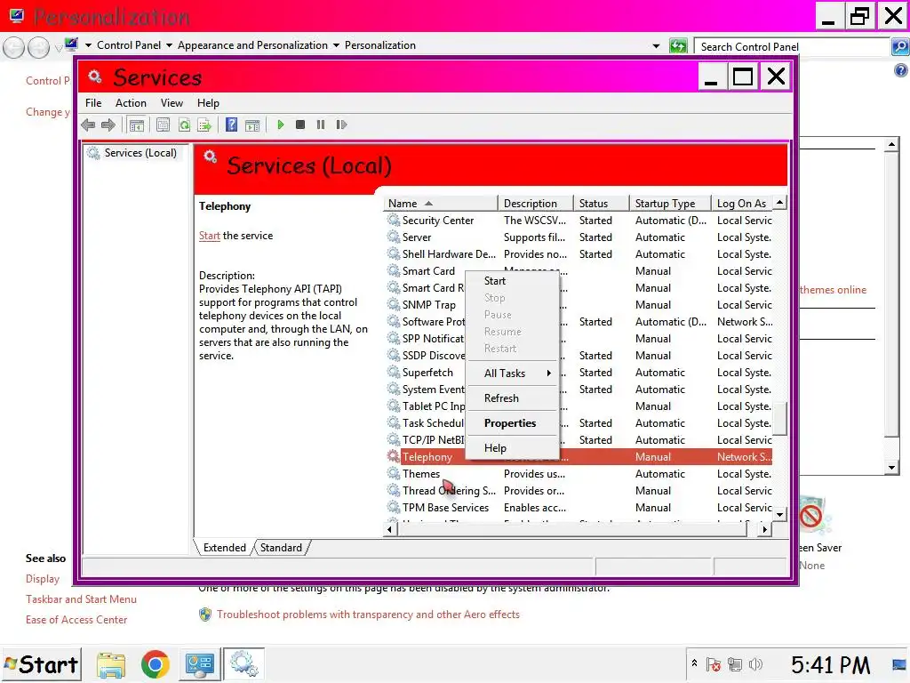
Task: Switch to the Extended tab
Action: tap(225, 548)
